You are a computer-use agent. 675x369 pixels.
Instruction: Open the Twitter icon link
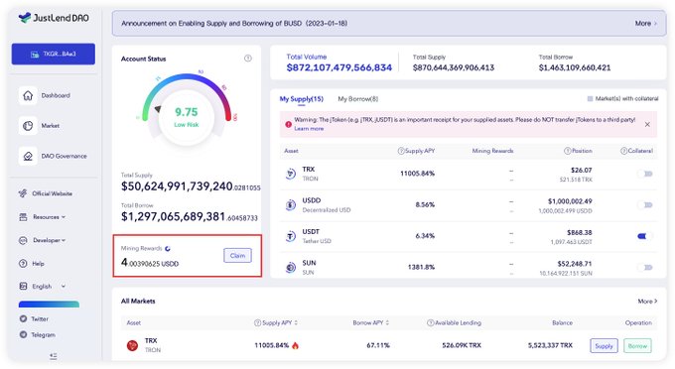tap(23, 318)
